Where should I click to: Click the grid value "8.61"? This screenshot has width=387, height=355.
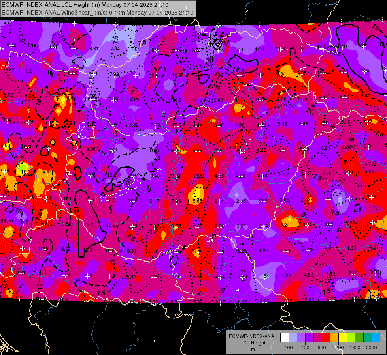click(x=47, y=173)
